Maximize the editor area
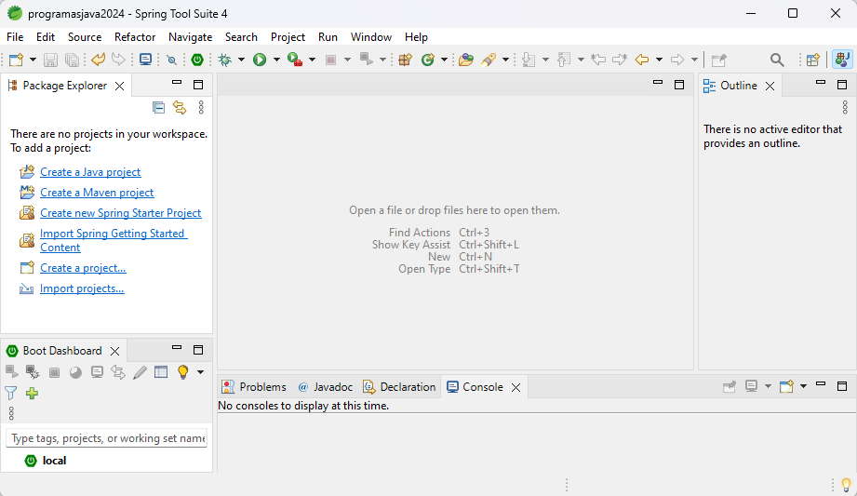This screenshot has height=496, width=857. pos(679,84)
